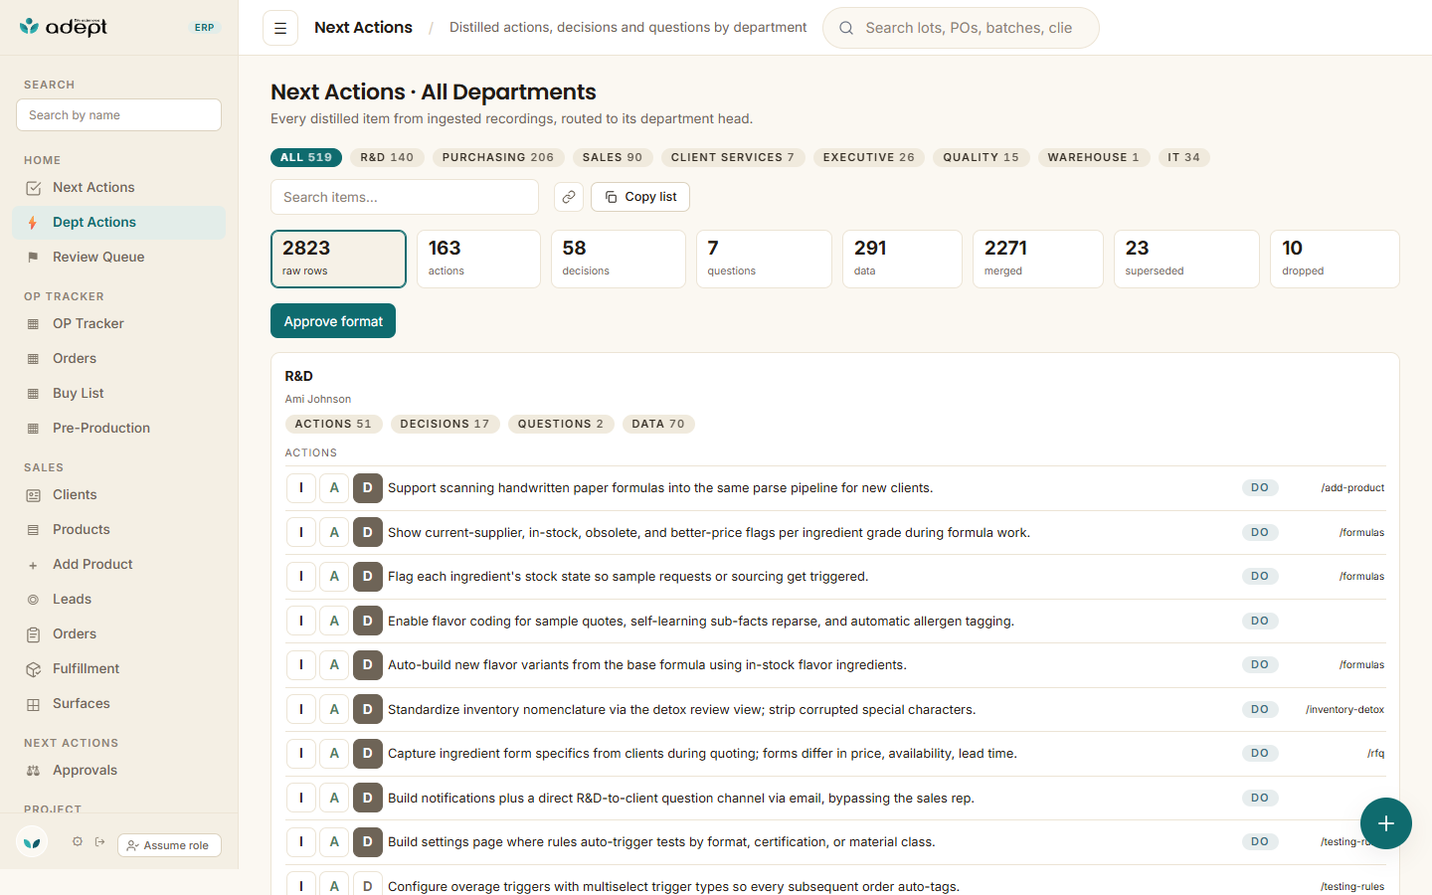Viewport: 1432px width, 895px height.
Task: Toggle I on the Standardize inventory nomenclature row
Action: point(301,710)
